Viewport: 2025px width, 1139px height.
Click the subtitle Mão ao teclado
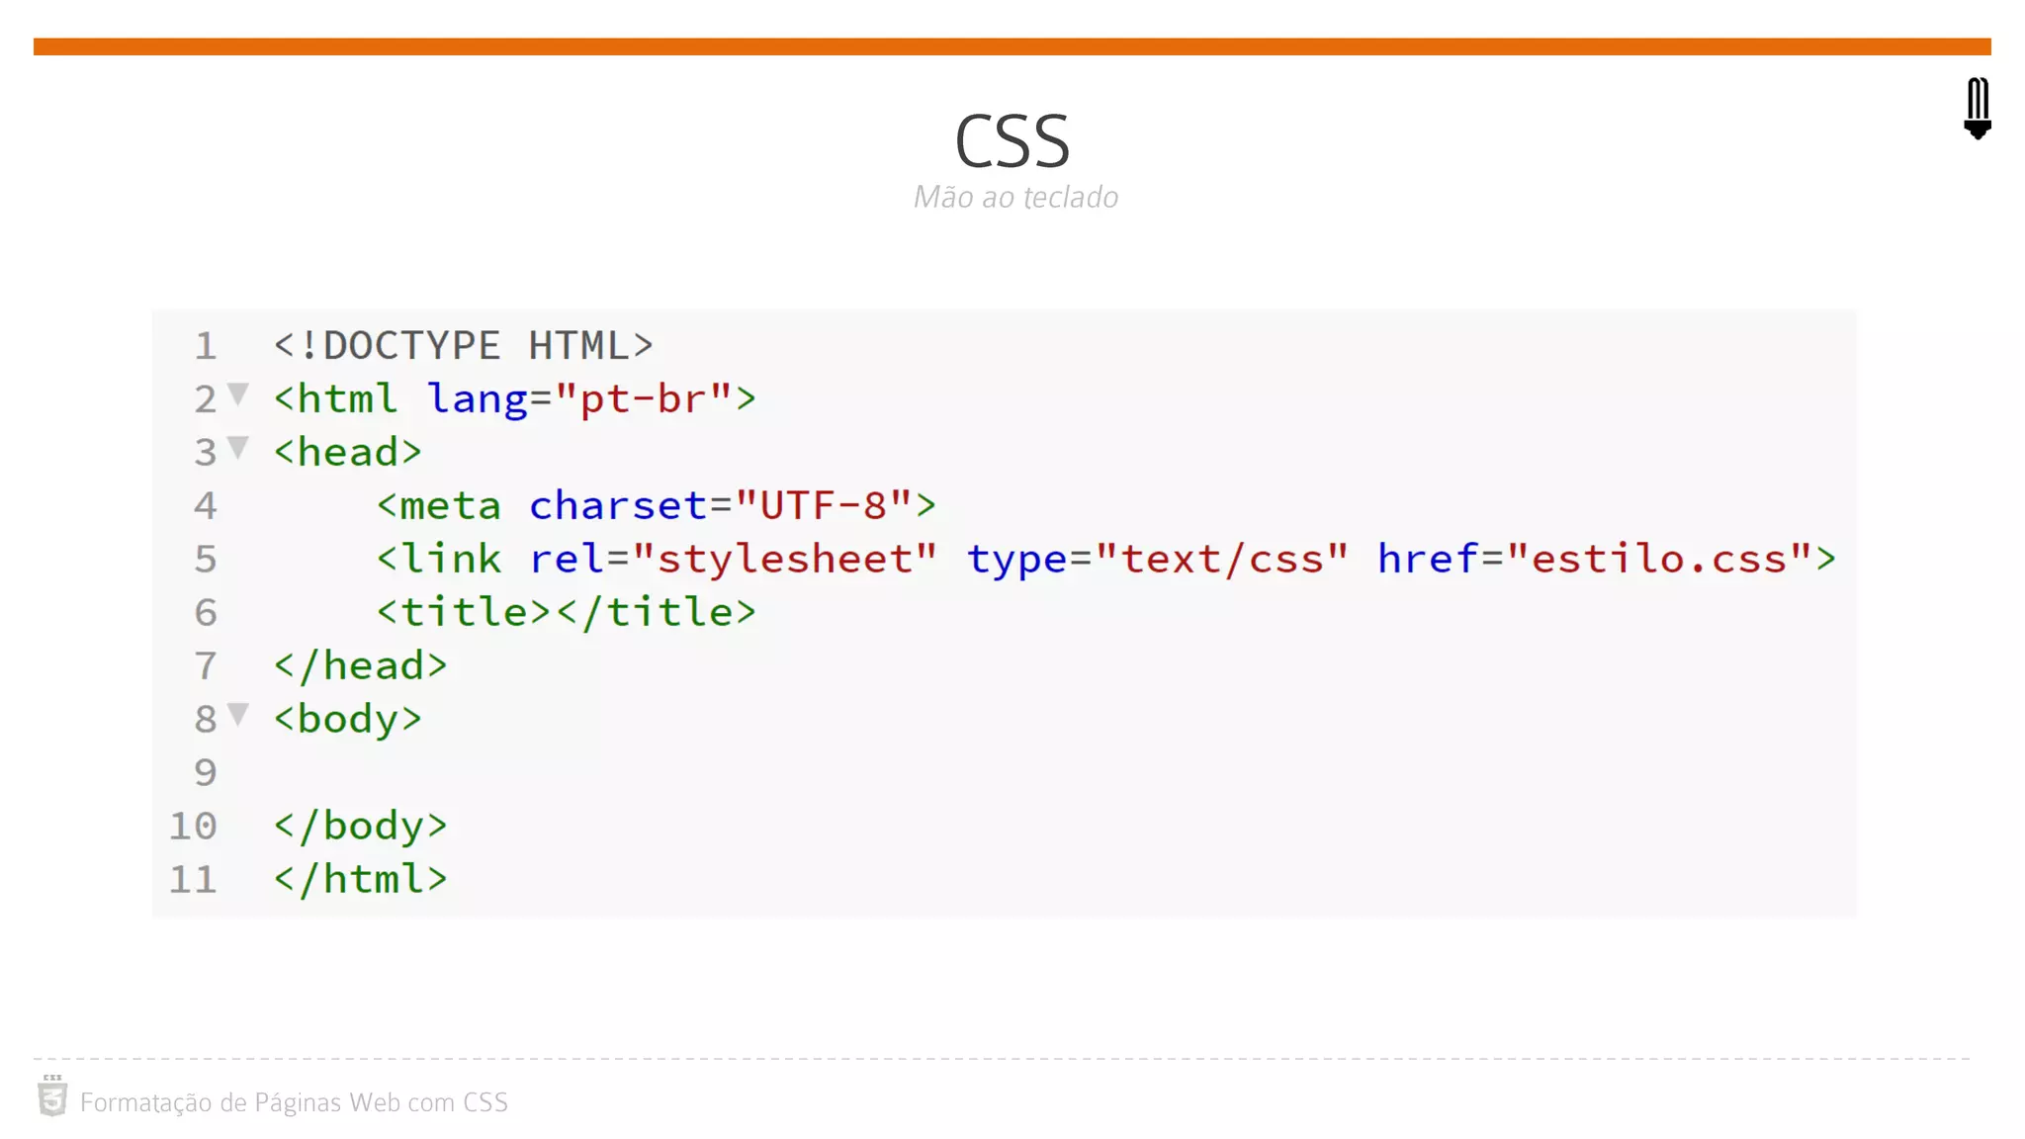[1015, 197]
